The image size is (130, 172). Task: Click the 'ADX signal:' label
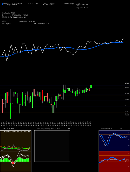pos(6,23)
